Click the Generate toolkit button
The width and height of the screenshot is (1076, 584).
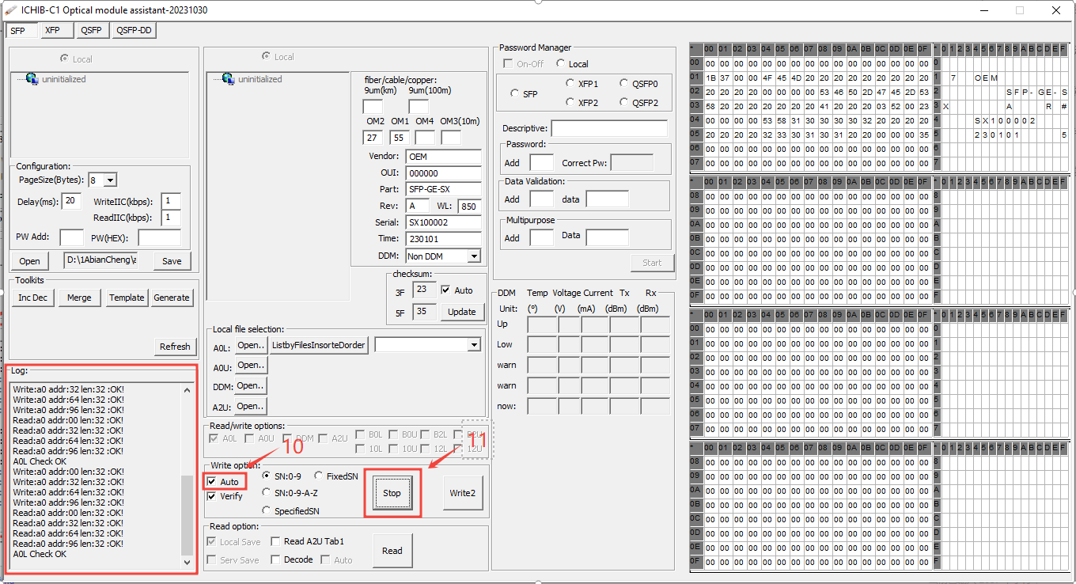pos(172,298)
